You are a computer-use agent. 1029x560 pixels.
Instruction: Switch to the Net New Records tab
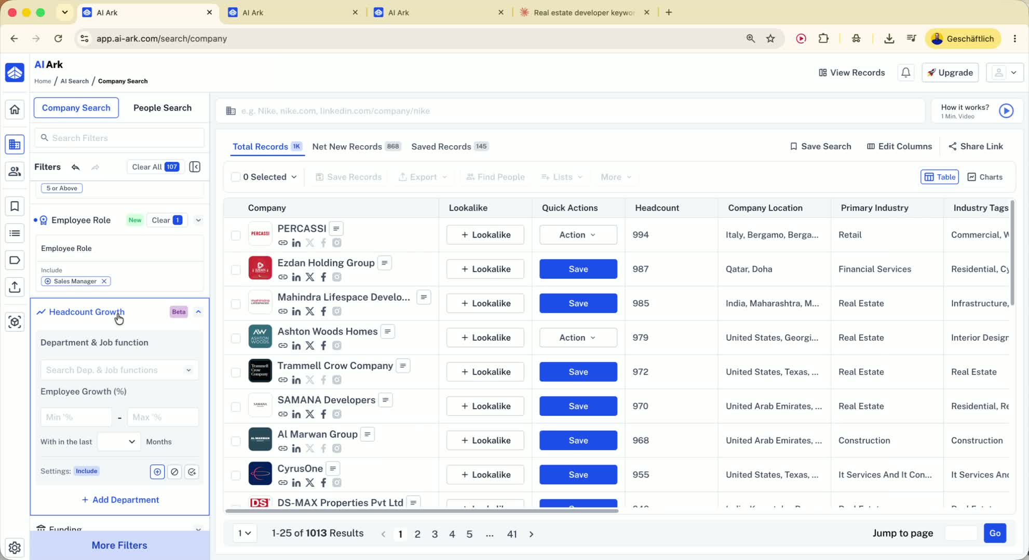[357, 147]
